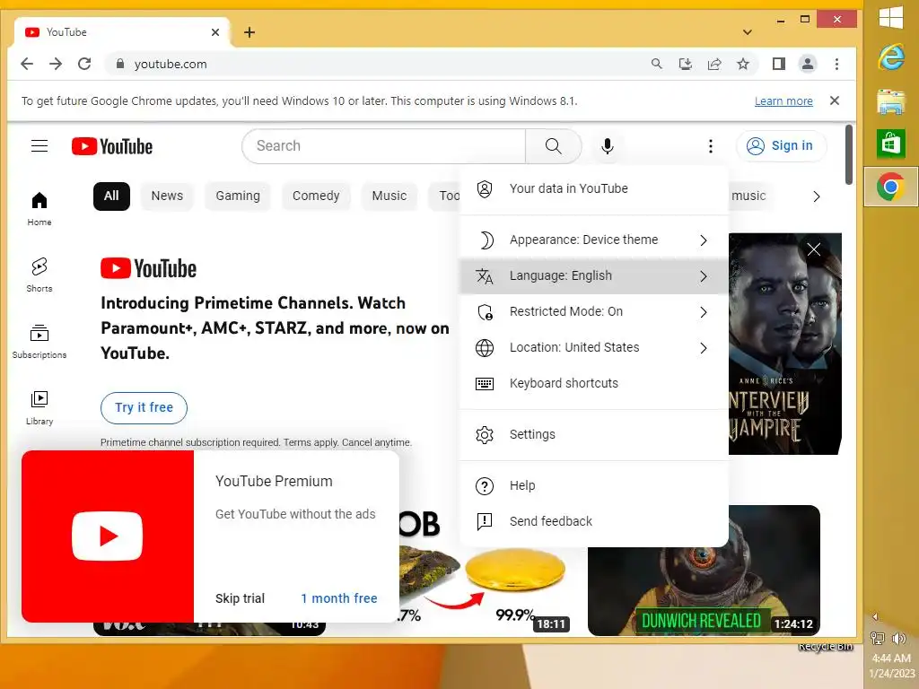Expand Restricted Mode: On submenu
The width and height of the screenshot is (919, 689).
click(594, 311)
